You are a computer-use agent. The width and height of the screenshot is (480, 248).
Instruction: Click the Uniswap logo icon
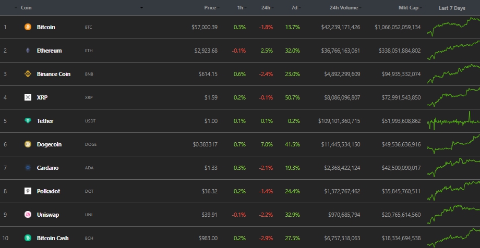[28, 215]
